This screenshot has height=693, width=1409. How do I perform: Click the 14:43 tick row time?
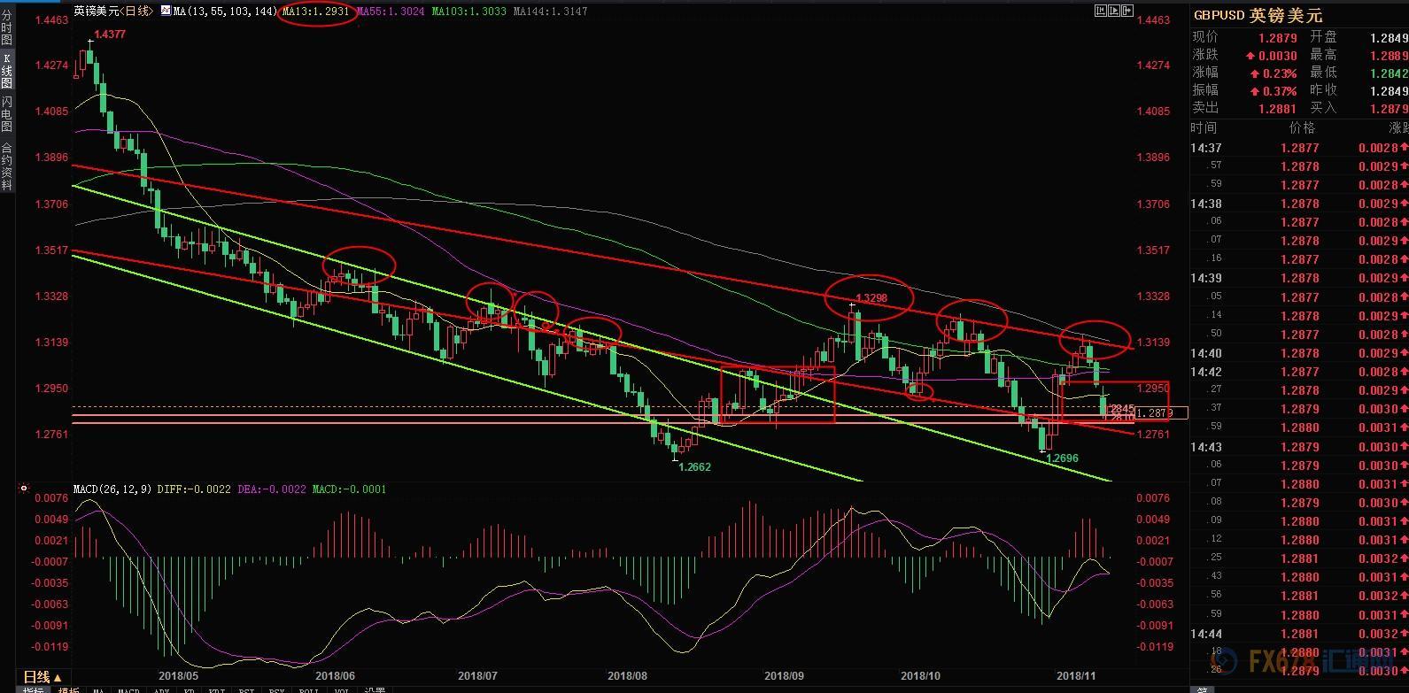[x=1206, y=447]
